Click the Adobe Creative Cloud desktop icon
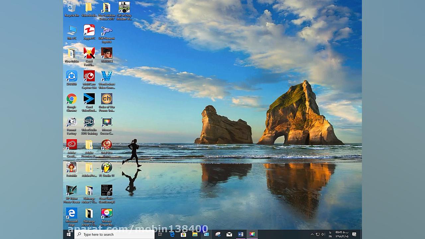Screen dimensions: 425x239 [71, 145]
